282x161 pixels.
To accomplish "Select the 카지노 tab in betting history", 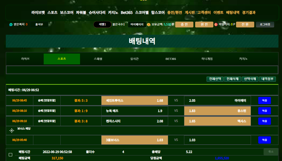I will [x=243, y=59].
